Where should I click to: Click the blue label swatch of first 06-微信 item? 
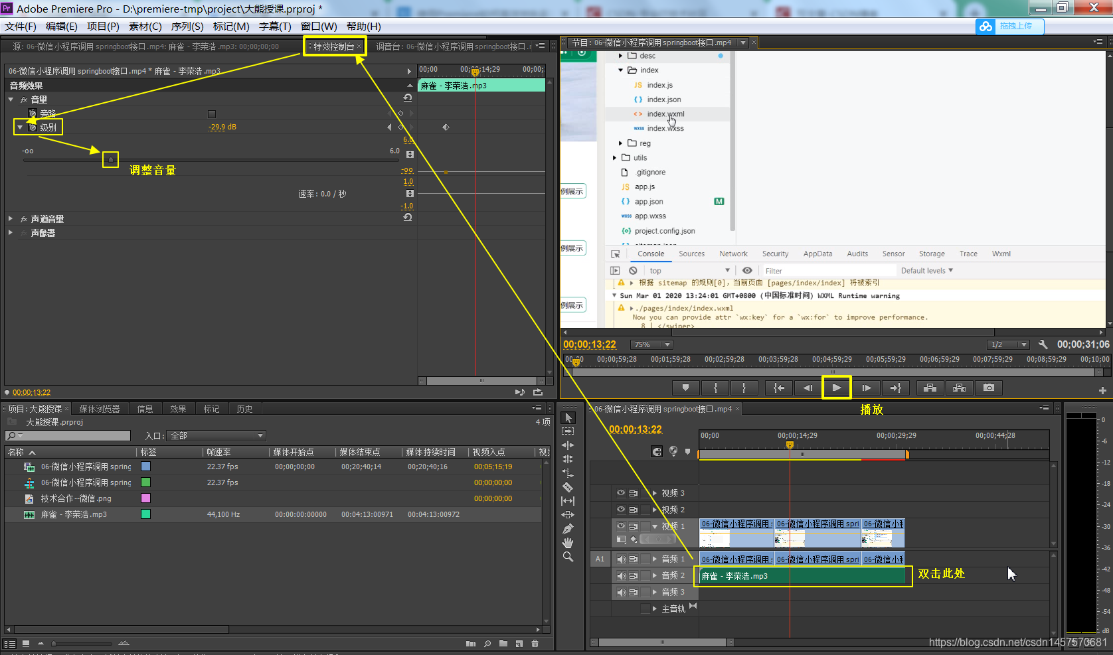(145, 467)
